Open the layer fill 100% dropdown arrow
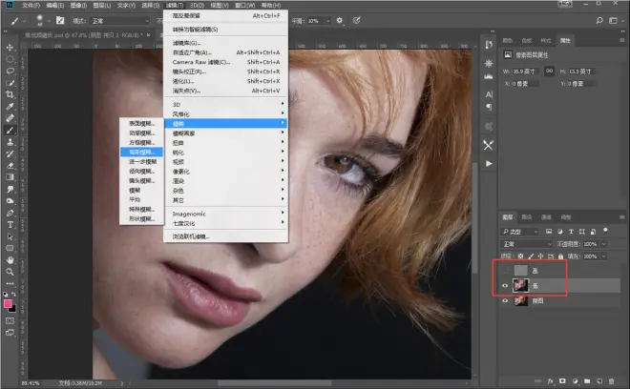630x389 pixels. pyautogui.click(x=604, y=256)
